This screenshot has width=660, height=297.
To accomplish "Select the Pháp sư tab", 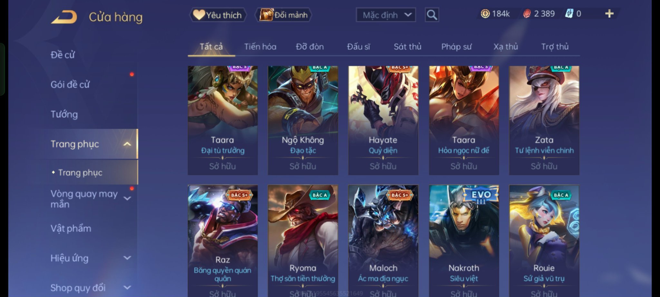I will [x=456, y=47].
